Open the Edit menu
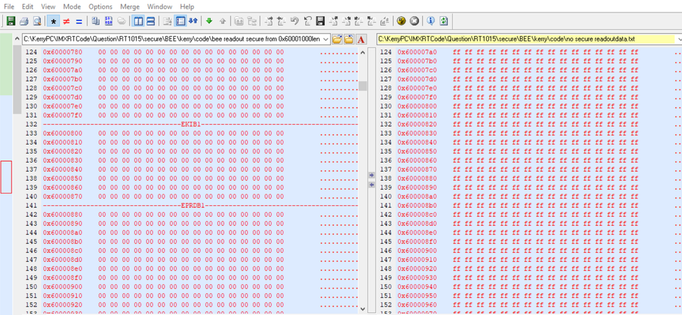This screenshot has height=315, width=682. (x=27, y=7)
